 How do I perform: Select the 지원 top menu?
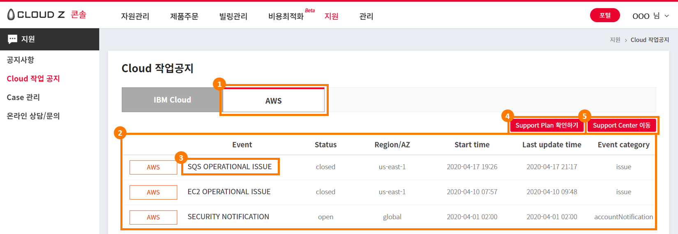tap(331, 16)
